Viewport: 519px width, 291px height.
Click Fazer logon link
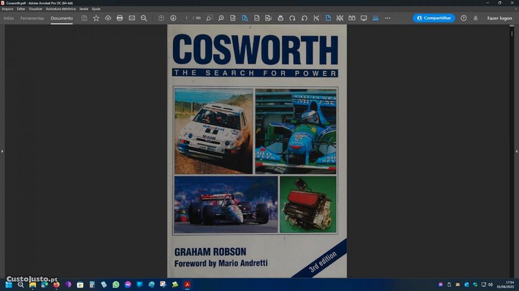(500, 18)
